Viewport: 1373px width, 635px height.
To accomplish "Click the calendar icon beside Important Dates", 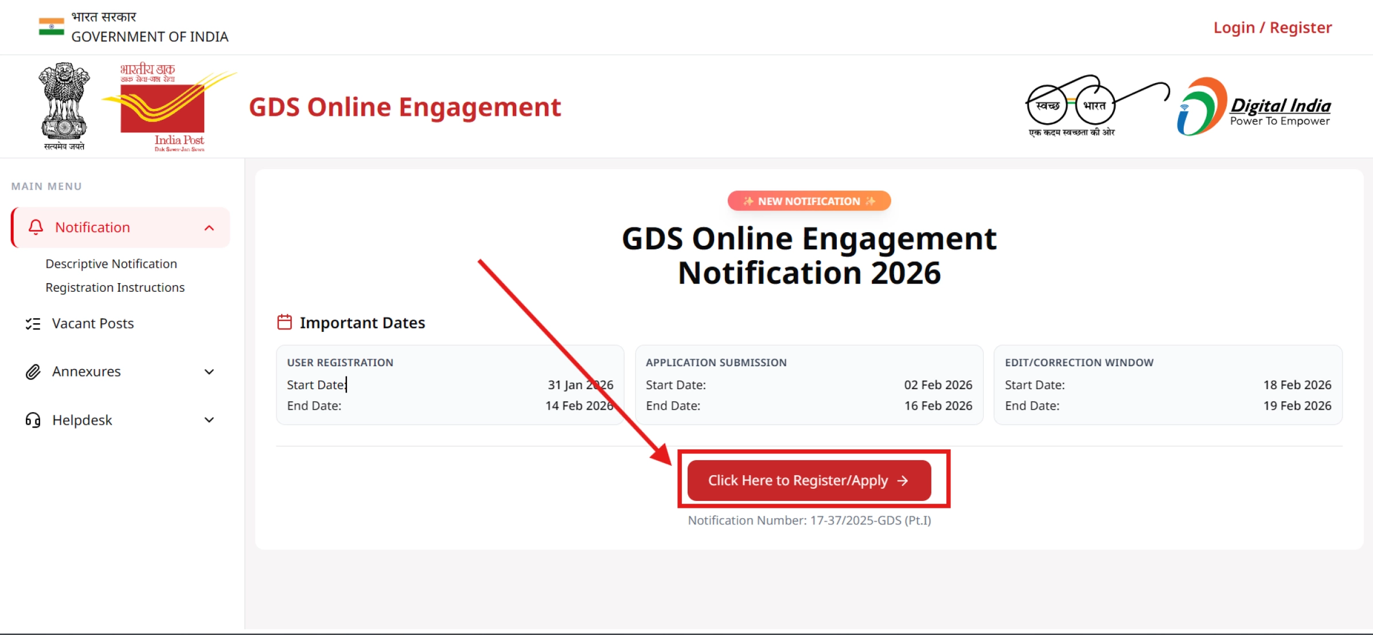I will click(284, 322).
